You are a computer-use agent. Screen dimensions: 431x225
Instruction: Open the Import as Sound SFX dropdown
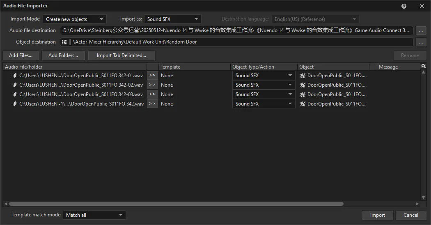coord(173,19)
